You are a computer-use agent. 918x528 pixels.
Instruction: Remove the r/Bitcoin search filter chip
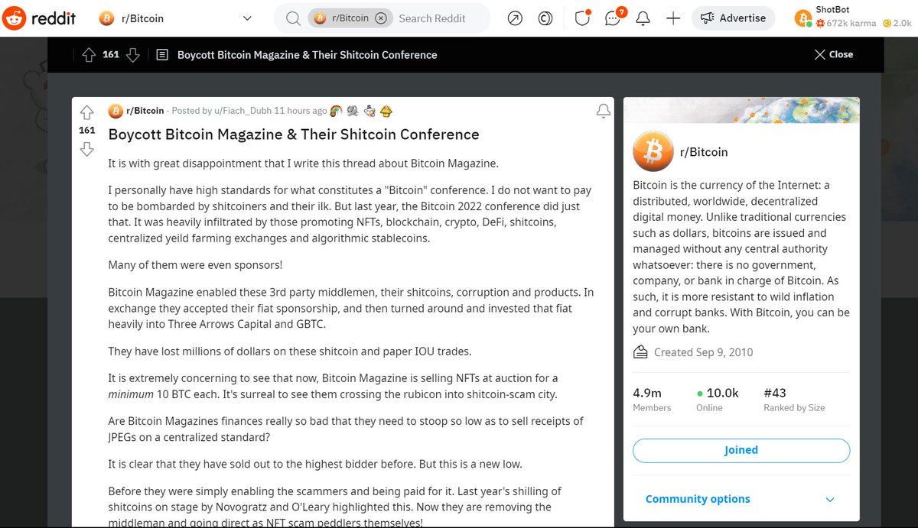(381, 18)
